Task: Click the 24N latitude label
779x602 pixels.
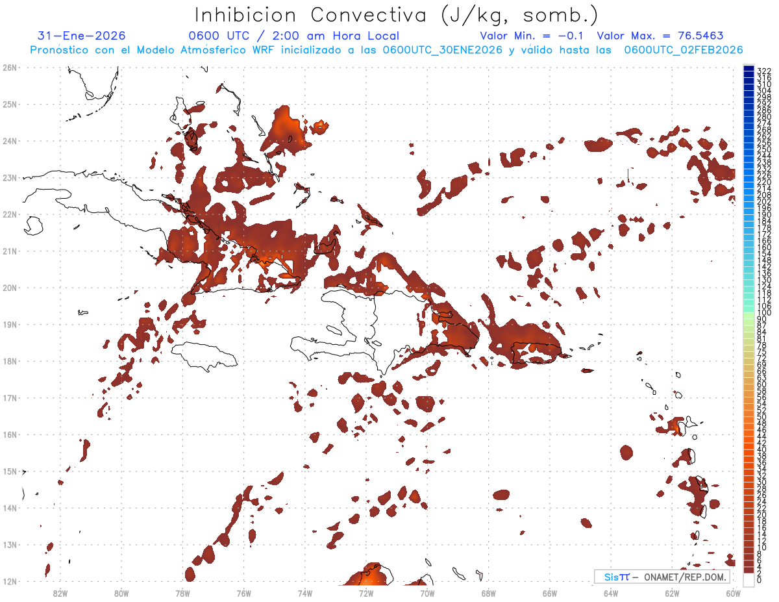Action: coord(9,141)
